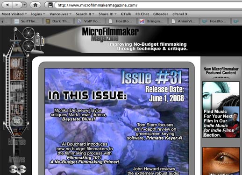Click inside the URL address field
This screenshot has height=175, width=242.
pyautogui.click(x=148, y=5)
